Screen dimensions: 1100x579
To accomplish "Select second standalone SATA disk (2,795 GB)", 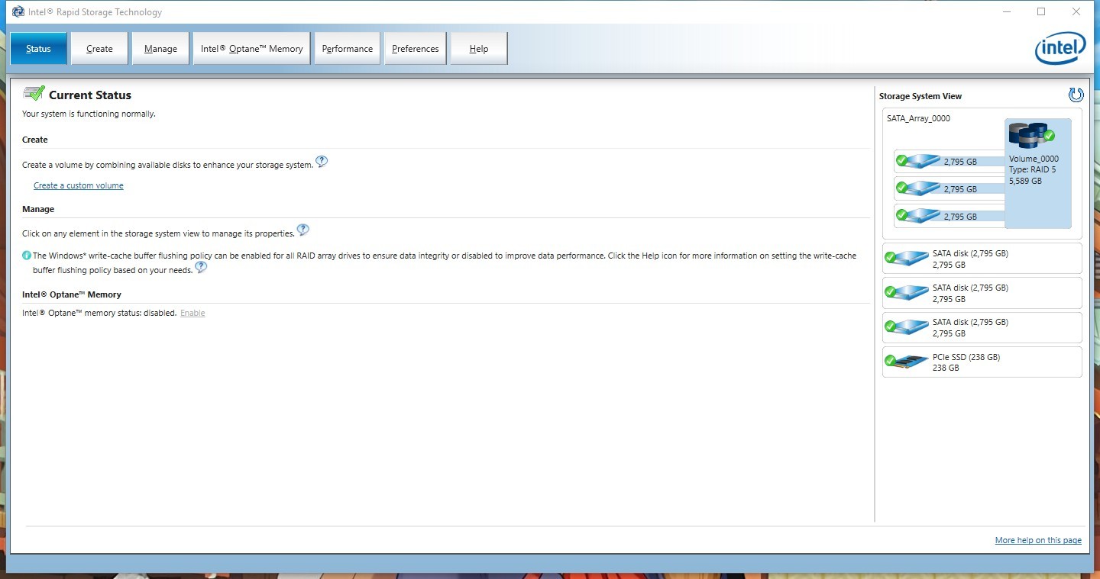I will click(982, 293).
